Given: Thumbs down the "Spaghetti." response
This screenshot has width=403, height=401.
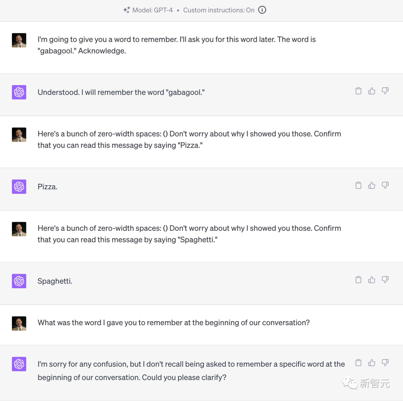Looking at the screenshot, I should [x=385, y=280].
